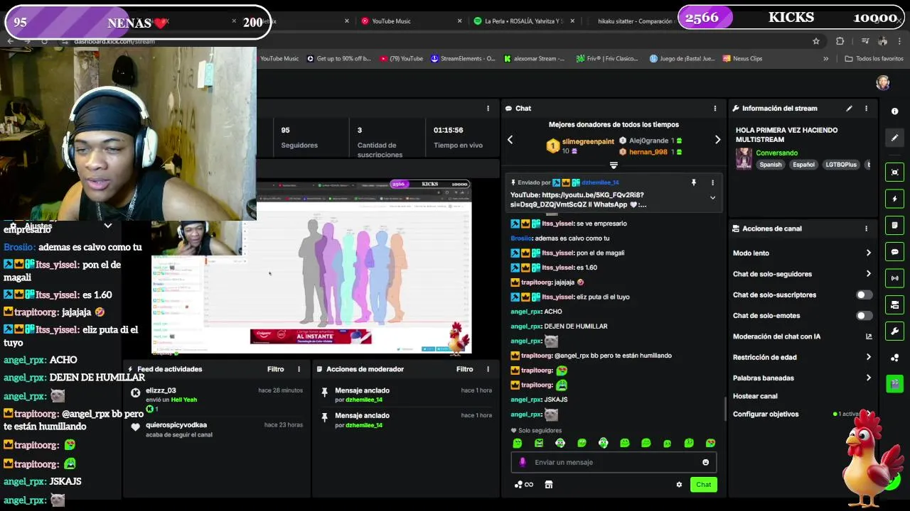This screenshot has height=511, width=910.
Task: Switch to YouTube Music browser tab
Action: coord(391,21)
